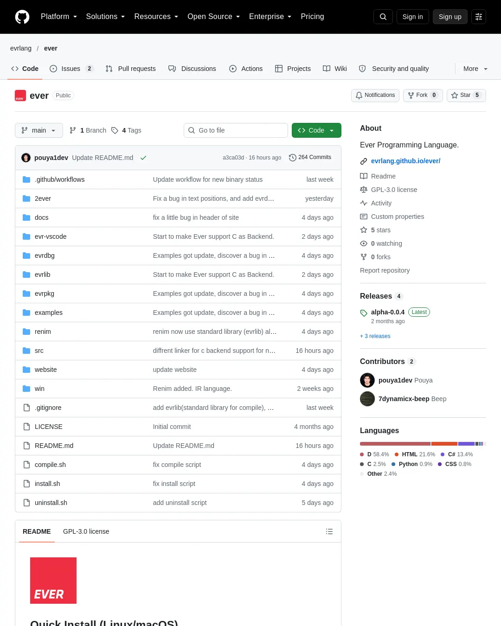Viewport: 501px width, 626px height.
Task: Open appearance settings icon beside Sign up
Action: 479,17
